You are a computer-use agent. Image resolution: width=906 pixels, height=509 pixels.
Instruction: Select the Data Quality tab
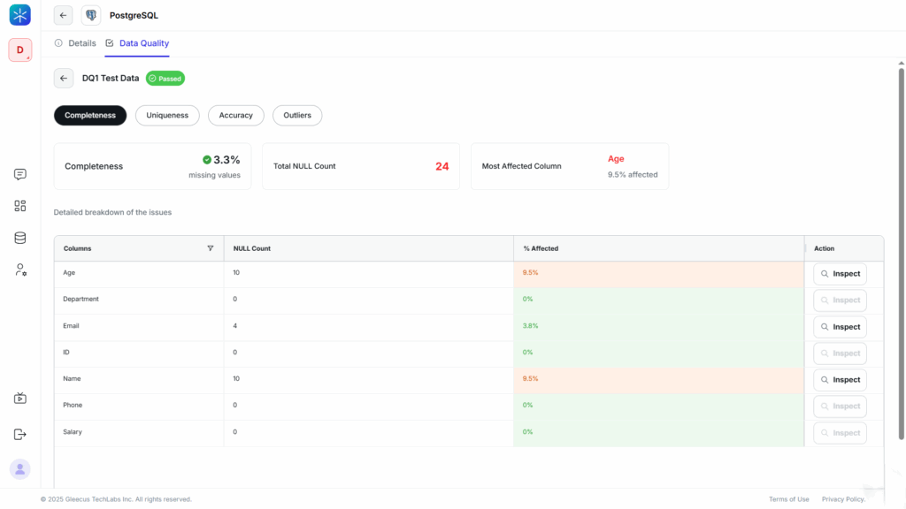(x=137, y=43)
